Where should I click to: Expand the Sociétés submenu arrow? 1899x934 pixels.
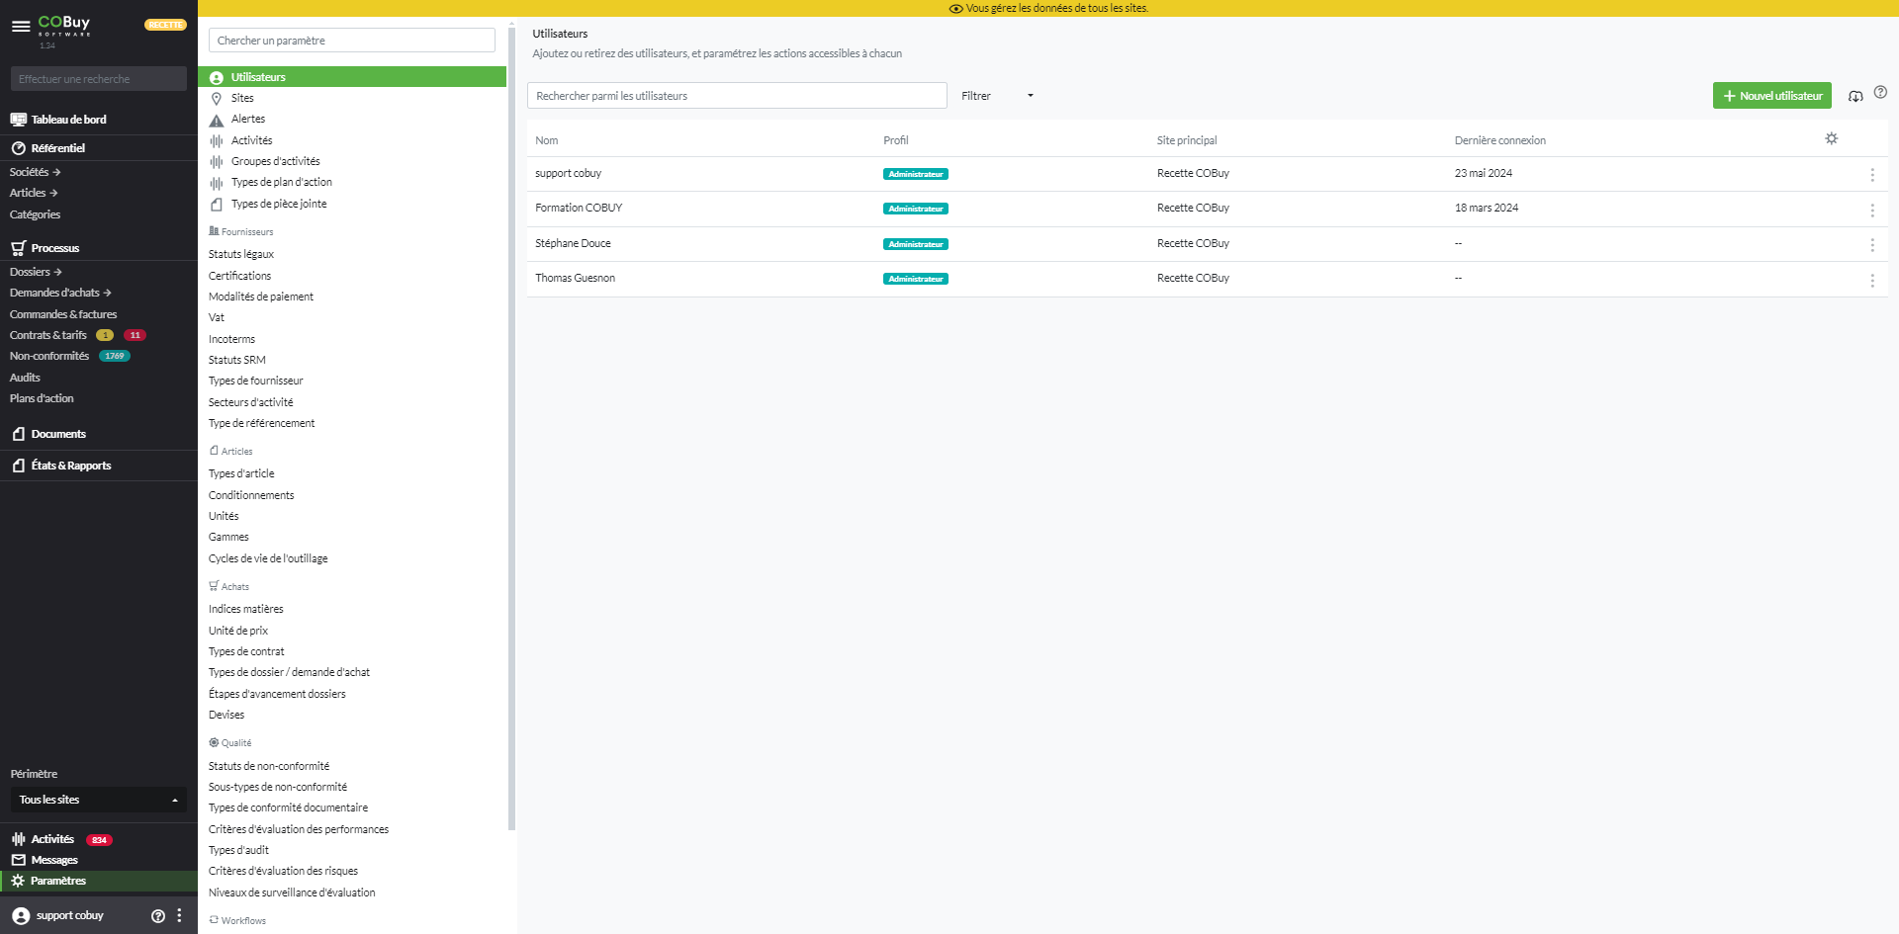[56, 172]
